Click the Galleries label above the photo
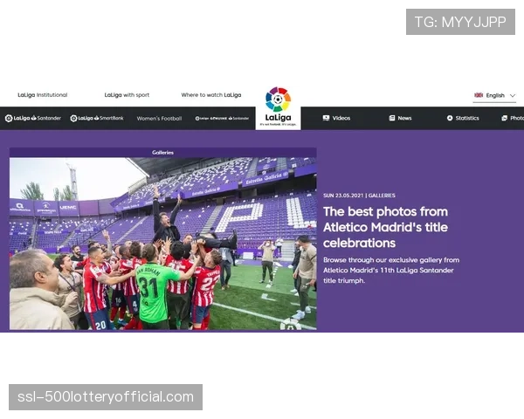Screen dimensions: 524x419 click(x=162, y=153)
